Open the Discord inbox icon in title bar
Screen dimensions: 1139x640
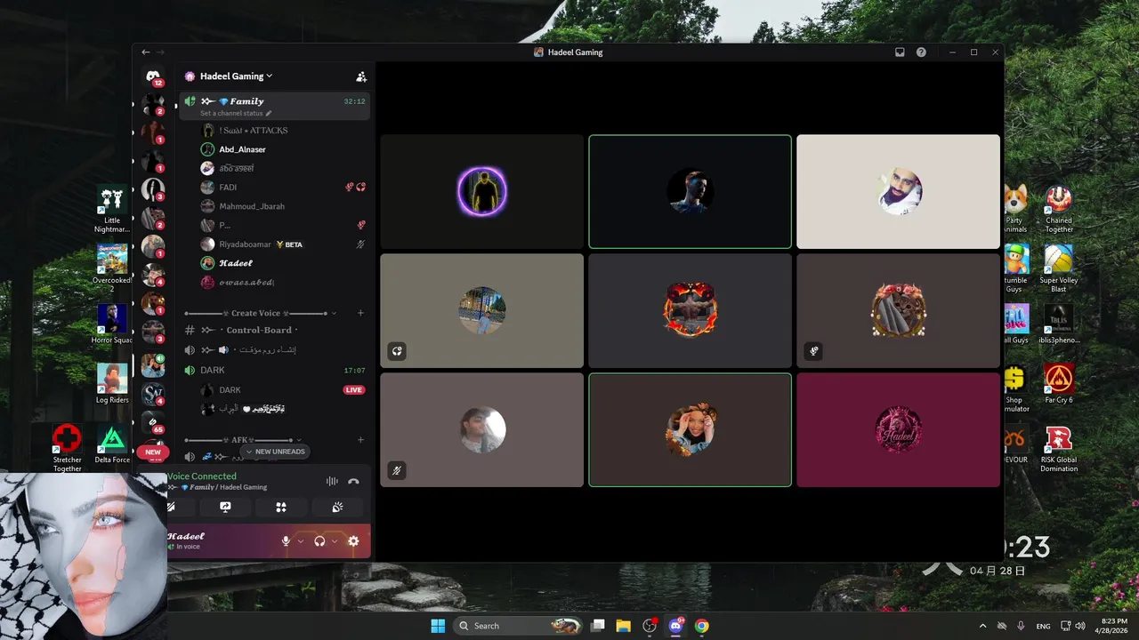click(900, 52)
